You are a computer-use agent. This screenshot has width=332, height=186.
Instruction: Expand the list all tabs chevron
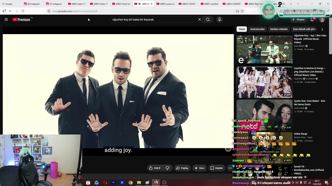298,4
